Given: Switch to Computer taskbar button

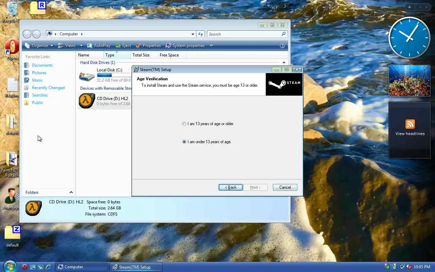Looking at the screenshot, I should (82, 267).
